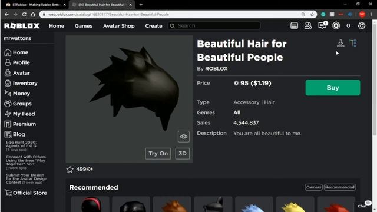The image size is (377, 212).
Task: Open the Egg Hunt 2020 blog post
Action: click(x=22, y=145)
